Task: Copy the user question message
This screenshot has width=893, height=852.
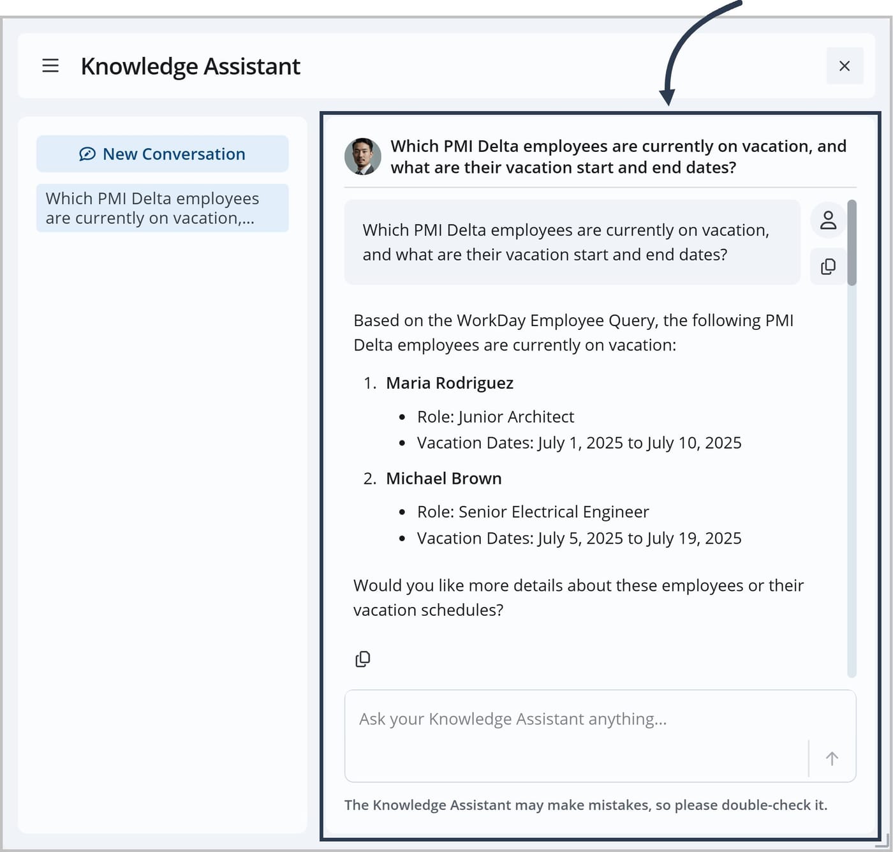Action: [x=828, y=266]
